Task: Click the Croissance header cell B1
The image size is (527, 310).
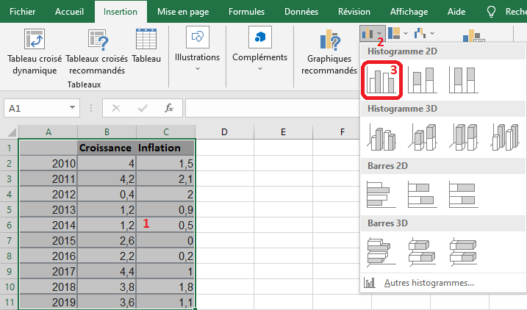Action: tap(107, 148)
